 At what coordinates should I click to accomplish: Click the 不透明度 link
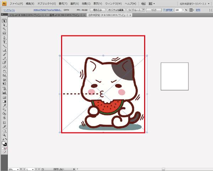click(x=168, y=10)
